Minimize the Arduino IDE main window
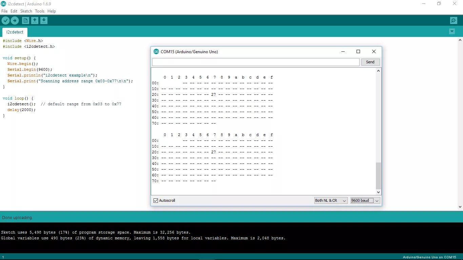Viewport: 463px width, 260px height. [424, 4]
